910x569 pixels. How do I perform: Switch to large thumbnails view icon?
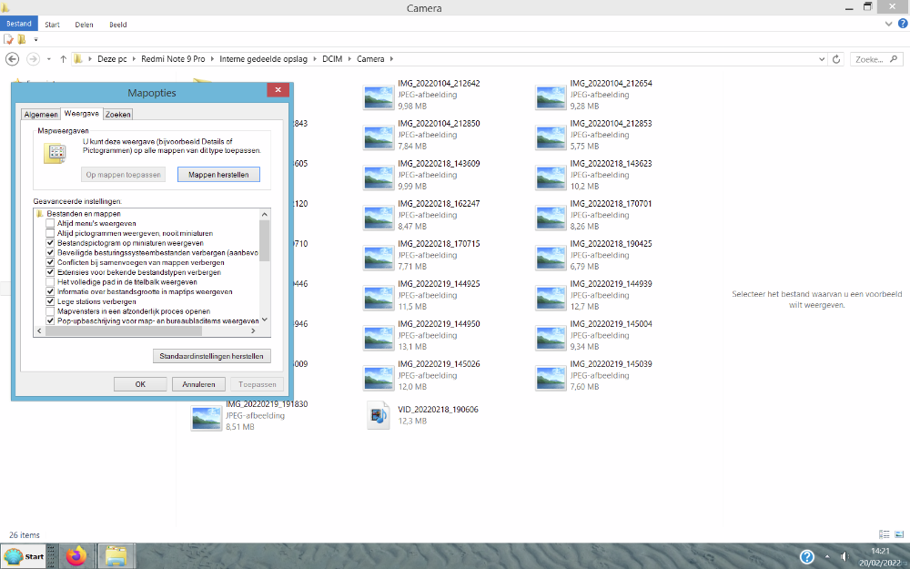(899, 534)
